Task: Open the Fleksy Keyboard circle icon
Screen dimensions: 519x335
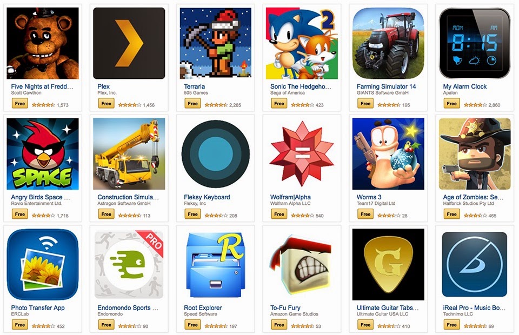Action: [x=216, y=154]
